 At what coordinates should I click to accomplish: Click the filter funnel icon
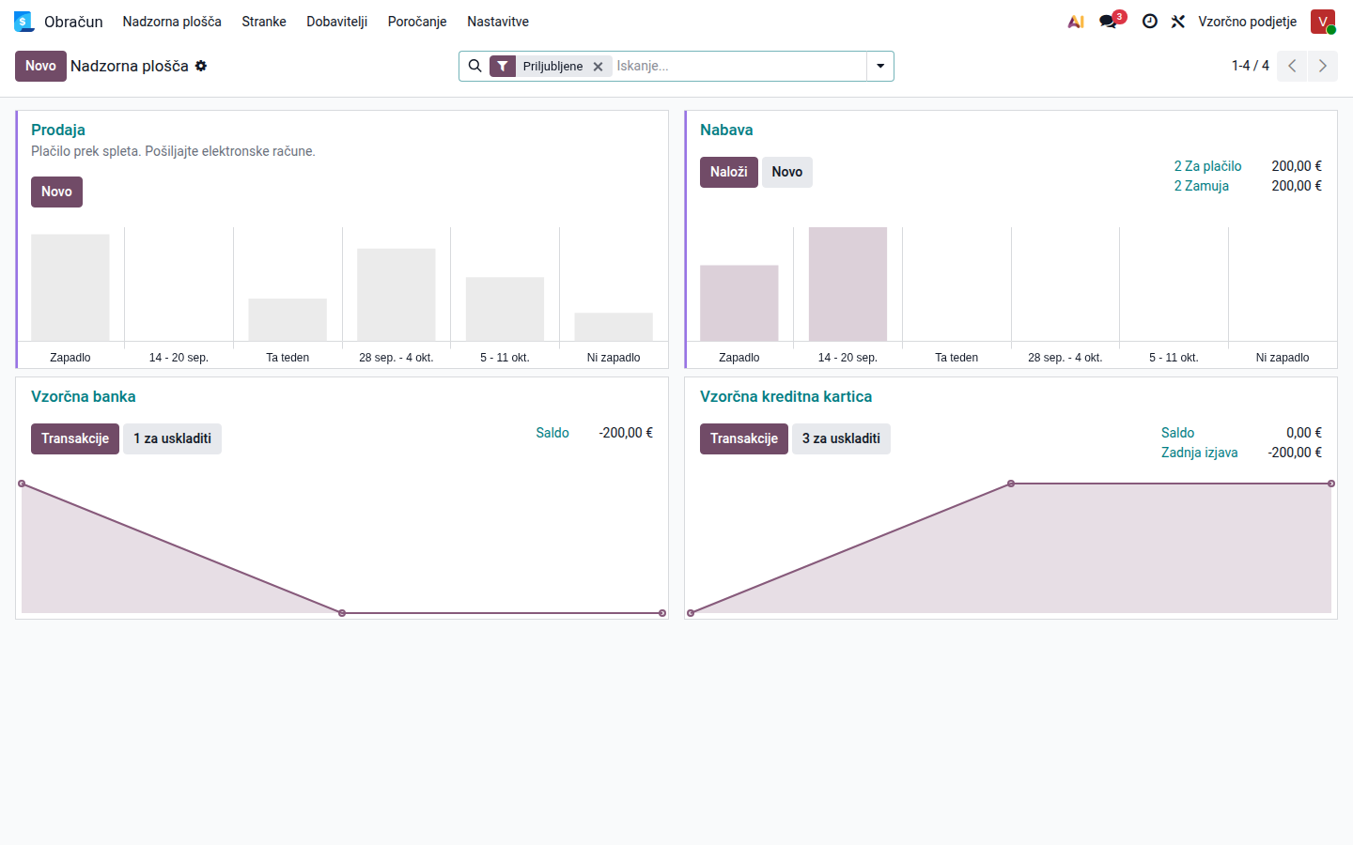point(503,66)
